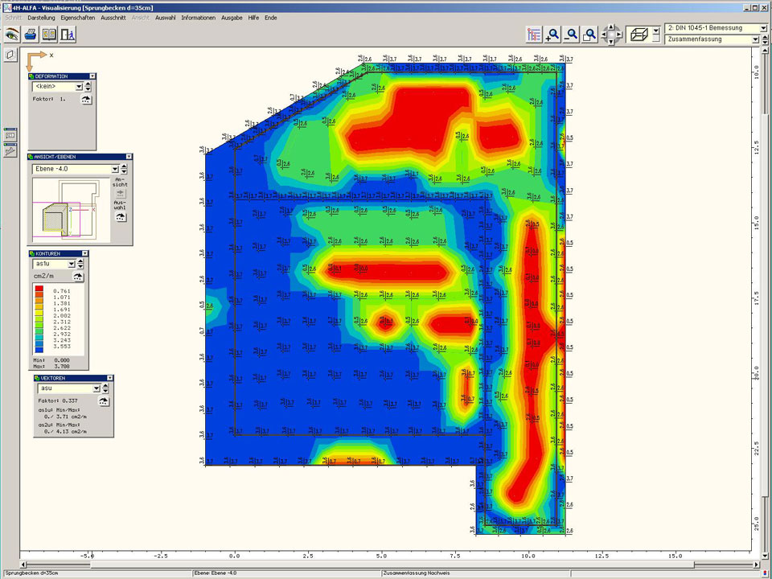Click the zoom in magnifier icon

click(553, 35)
